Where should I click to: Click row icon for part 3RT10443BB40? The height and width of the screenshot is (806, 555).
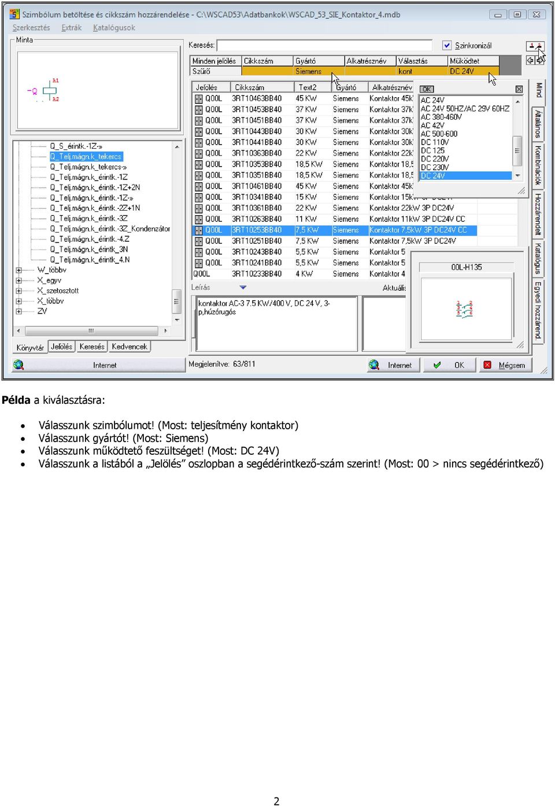[198, 132]
